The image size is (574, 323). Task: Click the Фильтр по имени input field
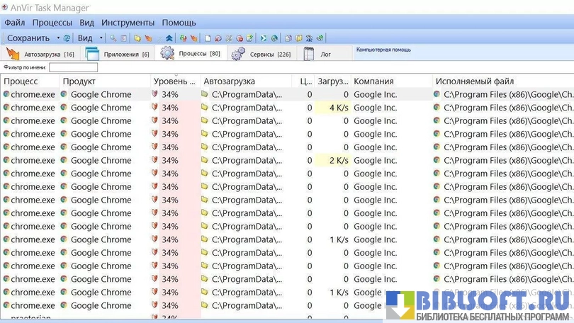pos(73,67)
